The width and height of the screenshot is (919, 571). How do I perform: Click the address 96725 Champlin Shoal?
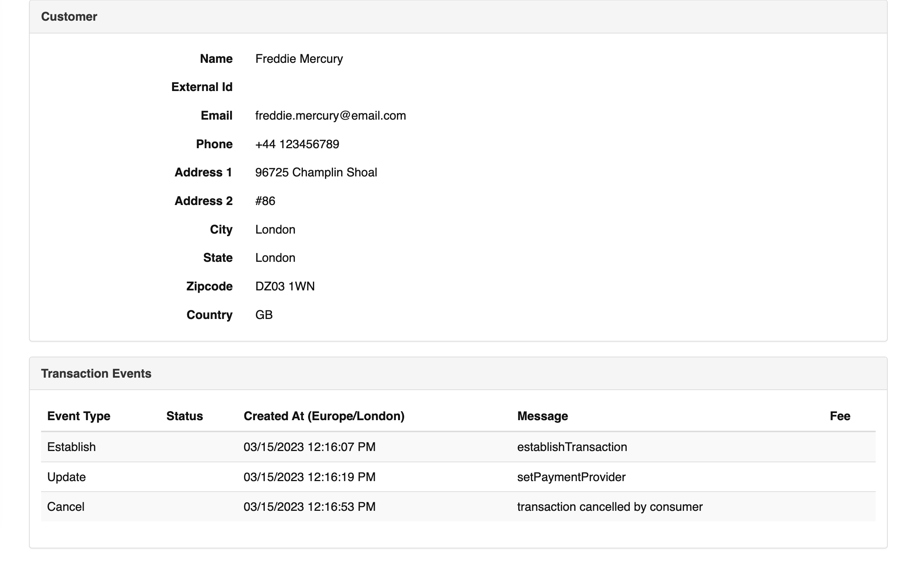[x=316, y=173]
